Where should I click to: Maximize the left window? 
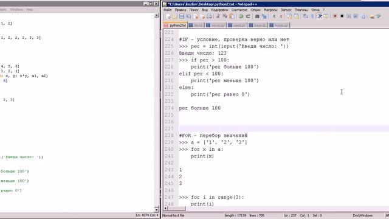click(151, 4)
